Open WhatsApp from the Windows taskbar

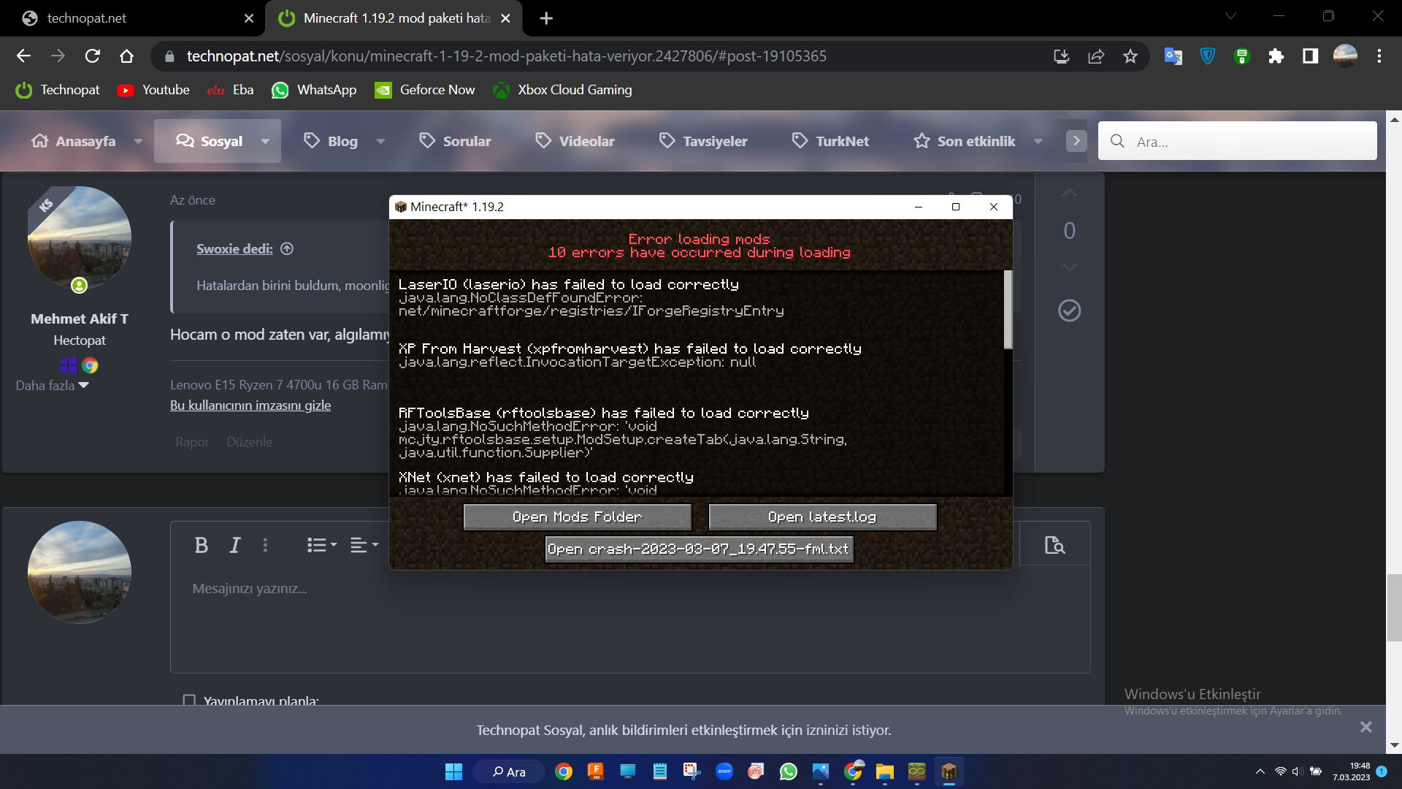coord(788,771)
